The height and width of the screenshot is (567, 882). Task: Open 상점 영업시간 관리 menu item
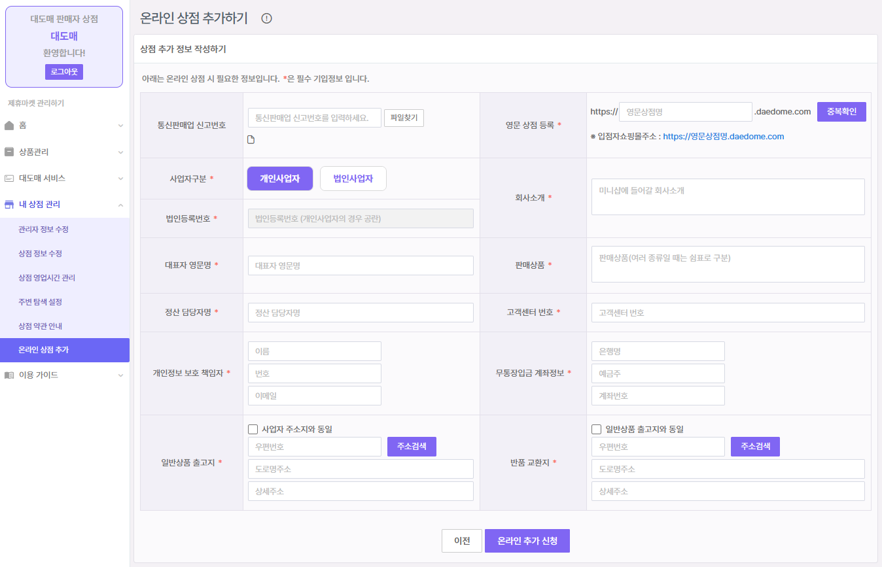tap(47, 278)
